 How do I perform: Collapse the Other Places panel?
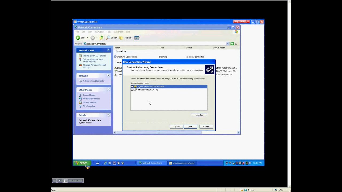click(108, 90)
